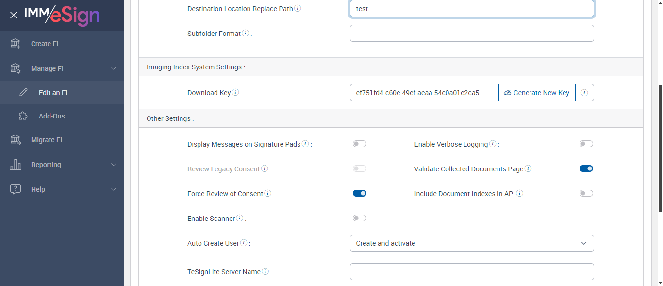Click the Help question bubble icon
The image size is (663, 286).
pyautogui.click(x=16, y=189)
